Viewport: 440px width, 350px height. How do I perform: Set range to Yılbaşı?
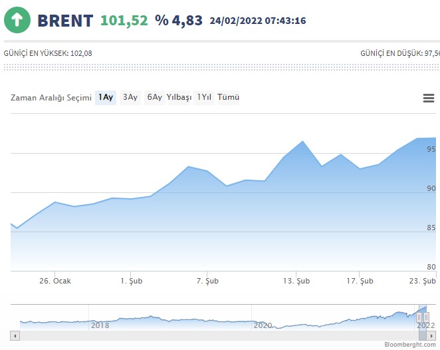[179, 97]
